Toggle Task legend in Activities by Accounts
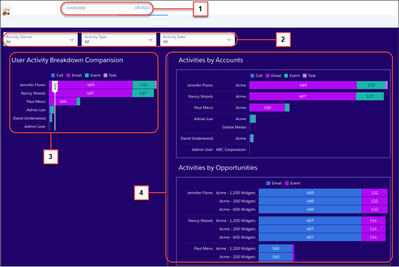 (305, 75)
